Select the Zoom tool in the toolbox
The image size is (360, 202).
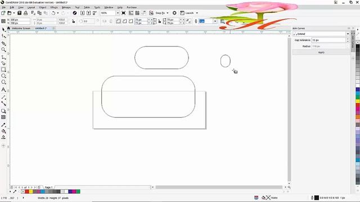point(3,50)
